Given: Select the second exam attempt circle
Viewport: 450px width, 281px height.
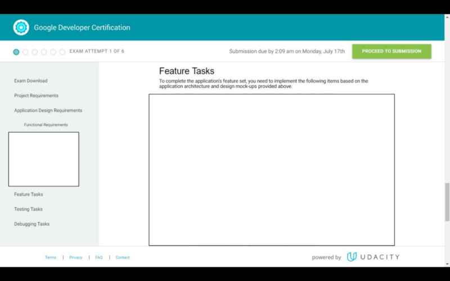Looking at the screenshot, I should point(25,52).
